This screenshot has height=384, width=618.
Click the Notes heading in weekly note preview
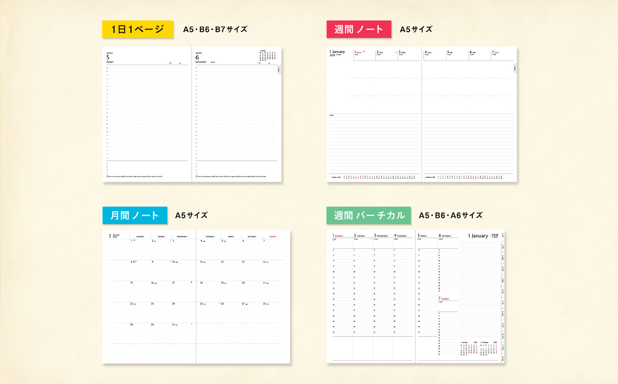coord(332,115)
